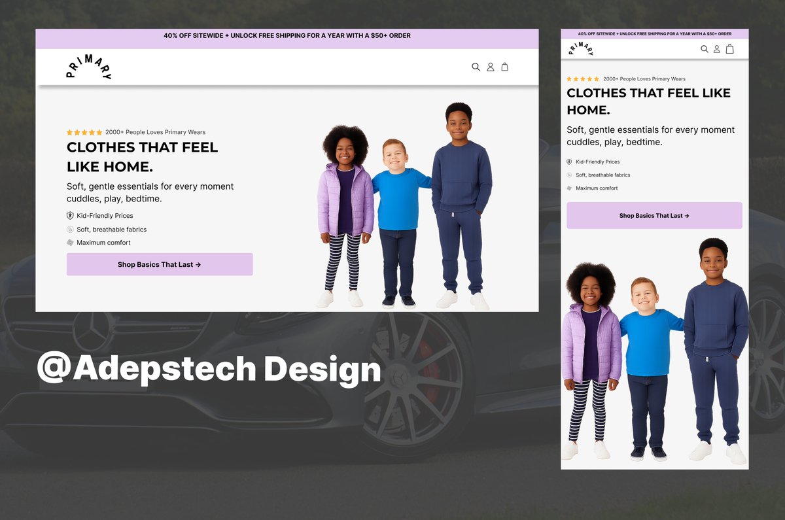
Task: Click the PRIMARY logo in the mobile header
Action: [x=581, y=48]
